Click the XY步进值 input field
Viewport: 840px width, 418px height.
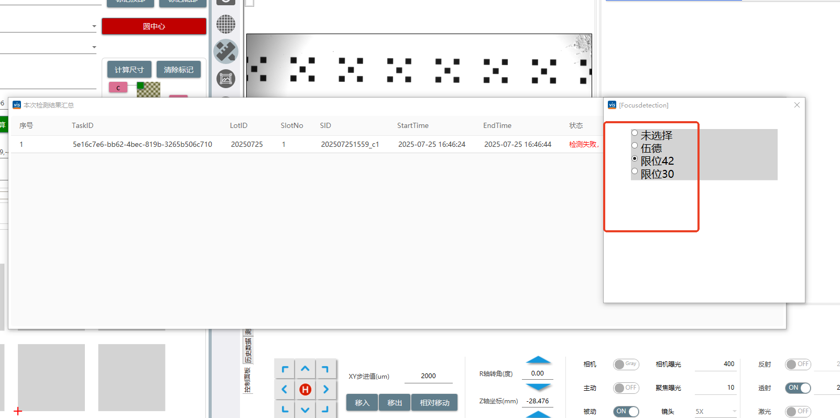[x=428, y=376]
